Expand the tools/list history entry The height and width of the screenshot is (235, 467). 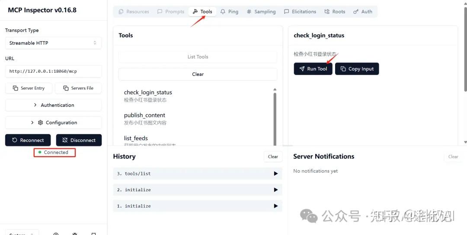pyautogui.click(x=275, y=174)
